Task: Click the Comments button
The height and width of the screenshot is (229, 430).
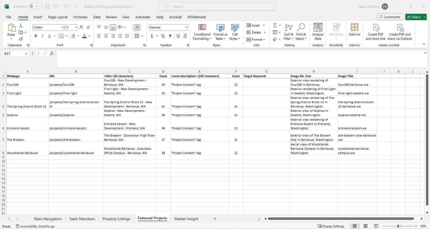Action: (390, 17)
